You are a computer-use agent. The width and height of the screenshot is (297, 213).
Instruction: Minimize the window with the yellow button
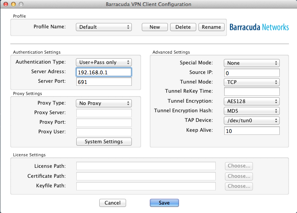click(x=13, y=4)
